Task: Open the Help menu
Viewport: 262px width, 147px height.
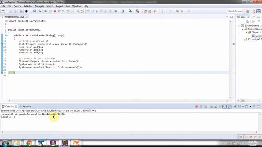Action: tap(86, 6)
